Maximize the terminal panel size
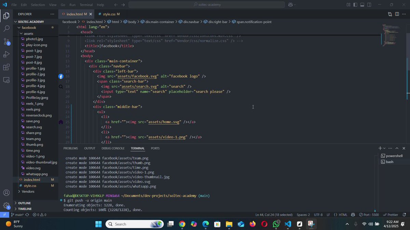The image size is (410, 230). coord(397,148)
